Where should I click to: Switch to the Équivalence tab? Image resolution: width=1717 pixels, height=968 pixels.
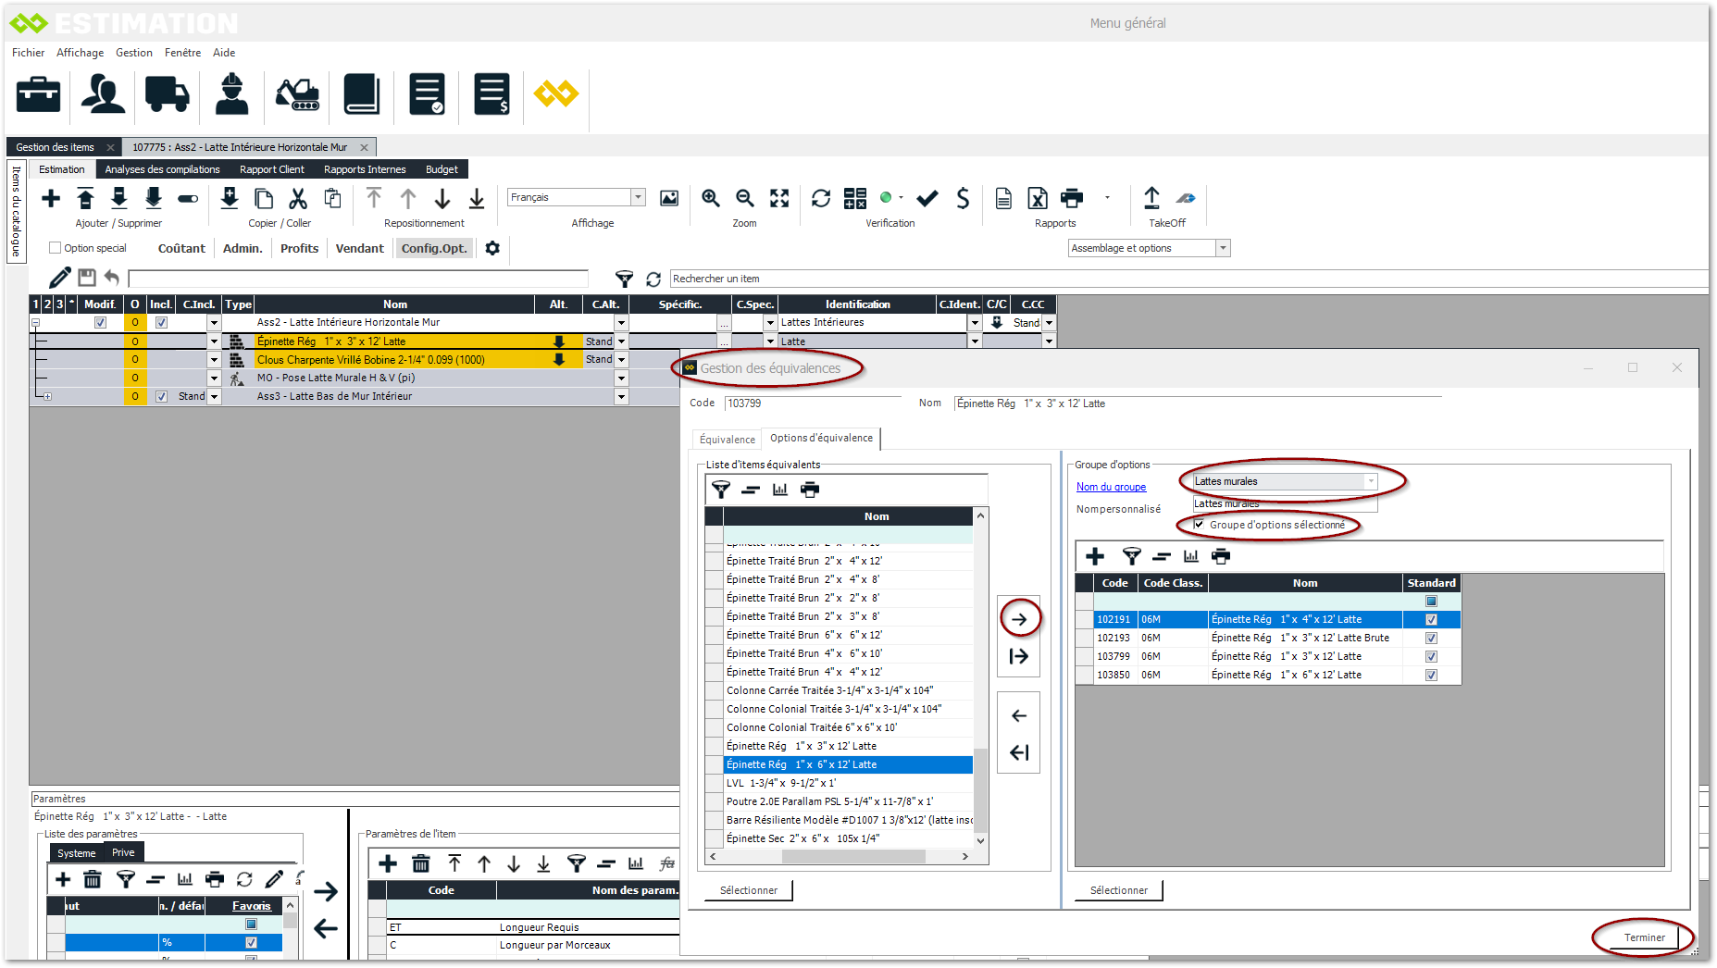[x=727, y=440]
